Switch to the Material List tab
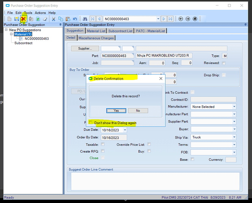Screen dimensions: 252x203 point(96,31)
